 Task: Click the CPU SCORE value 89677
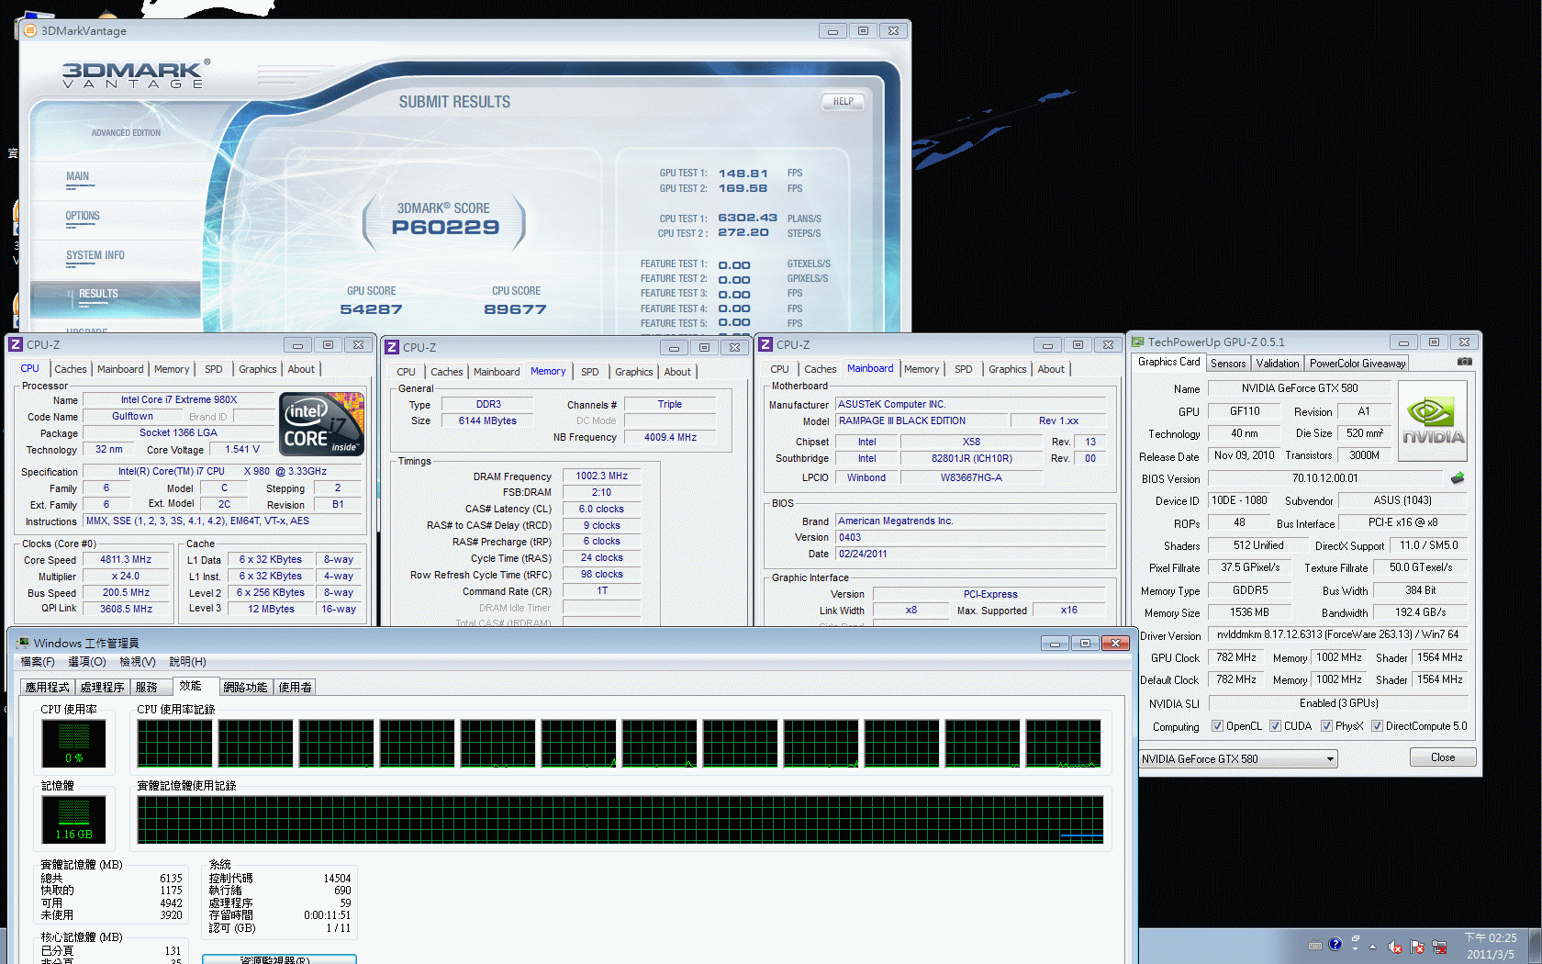pos(515,310)
